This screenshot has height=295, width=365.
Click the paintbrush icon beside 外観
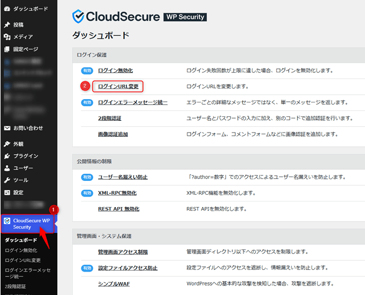tap(7, 144)
